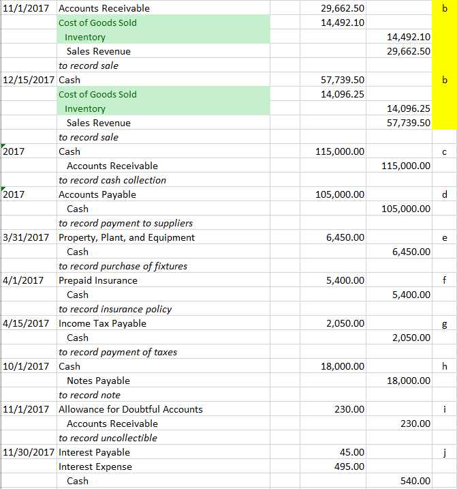Select the 'to record payment to suppliers' note

point(163,223)
